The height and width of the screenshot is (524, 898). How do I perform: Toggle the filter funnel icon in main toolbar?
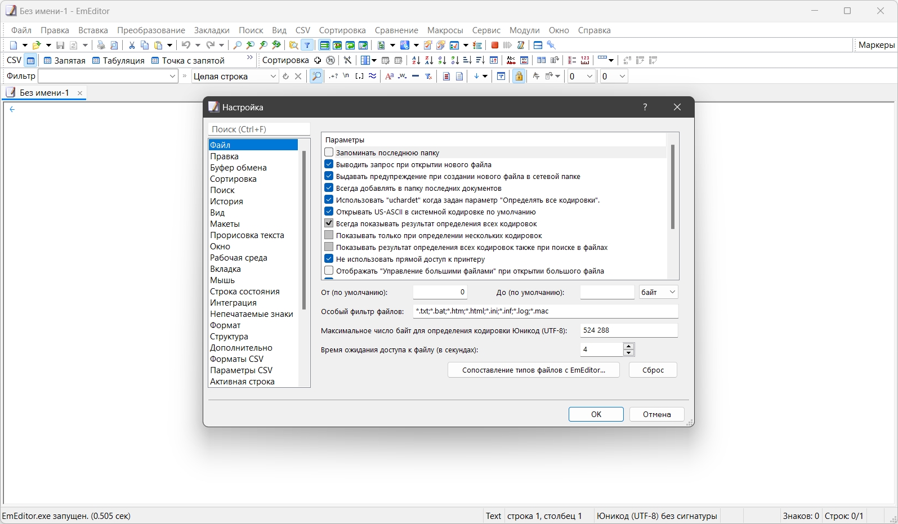(x=307, y=45)
